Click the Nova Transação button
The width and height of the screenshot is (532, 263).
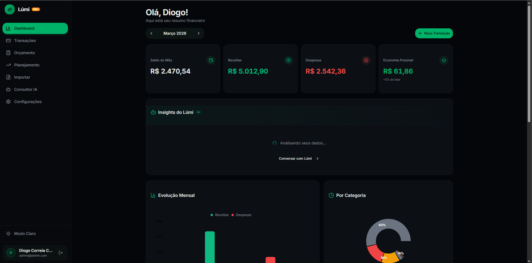pyautogui.click(x=434, y=33)
